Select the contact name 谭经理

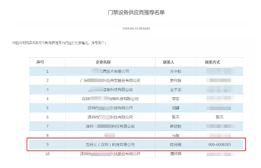176,153
